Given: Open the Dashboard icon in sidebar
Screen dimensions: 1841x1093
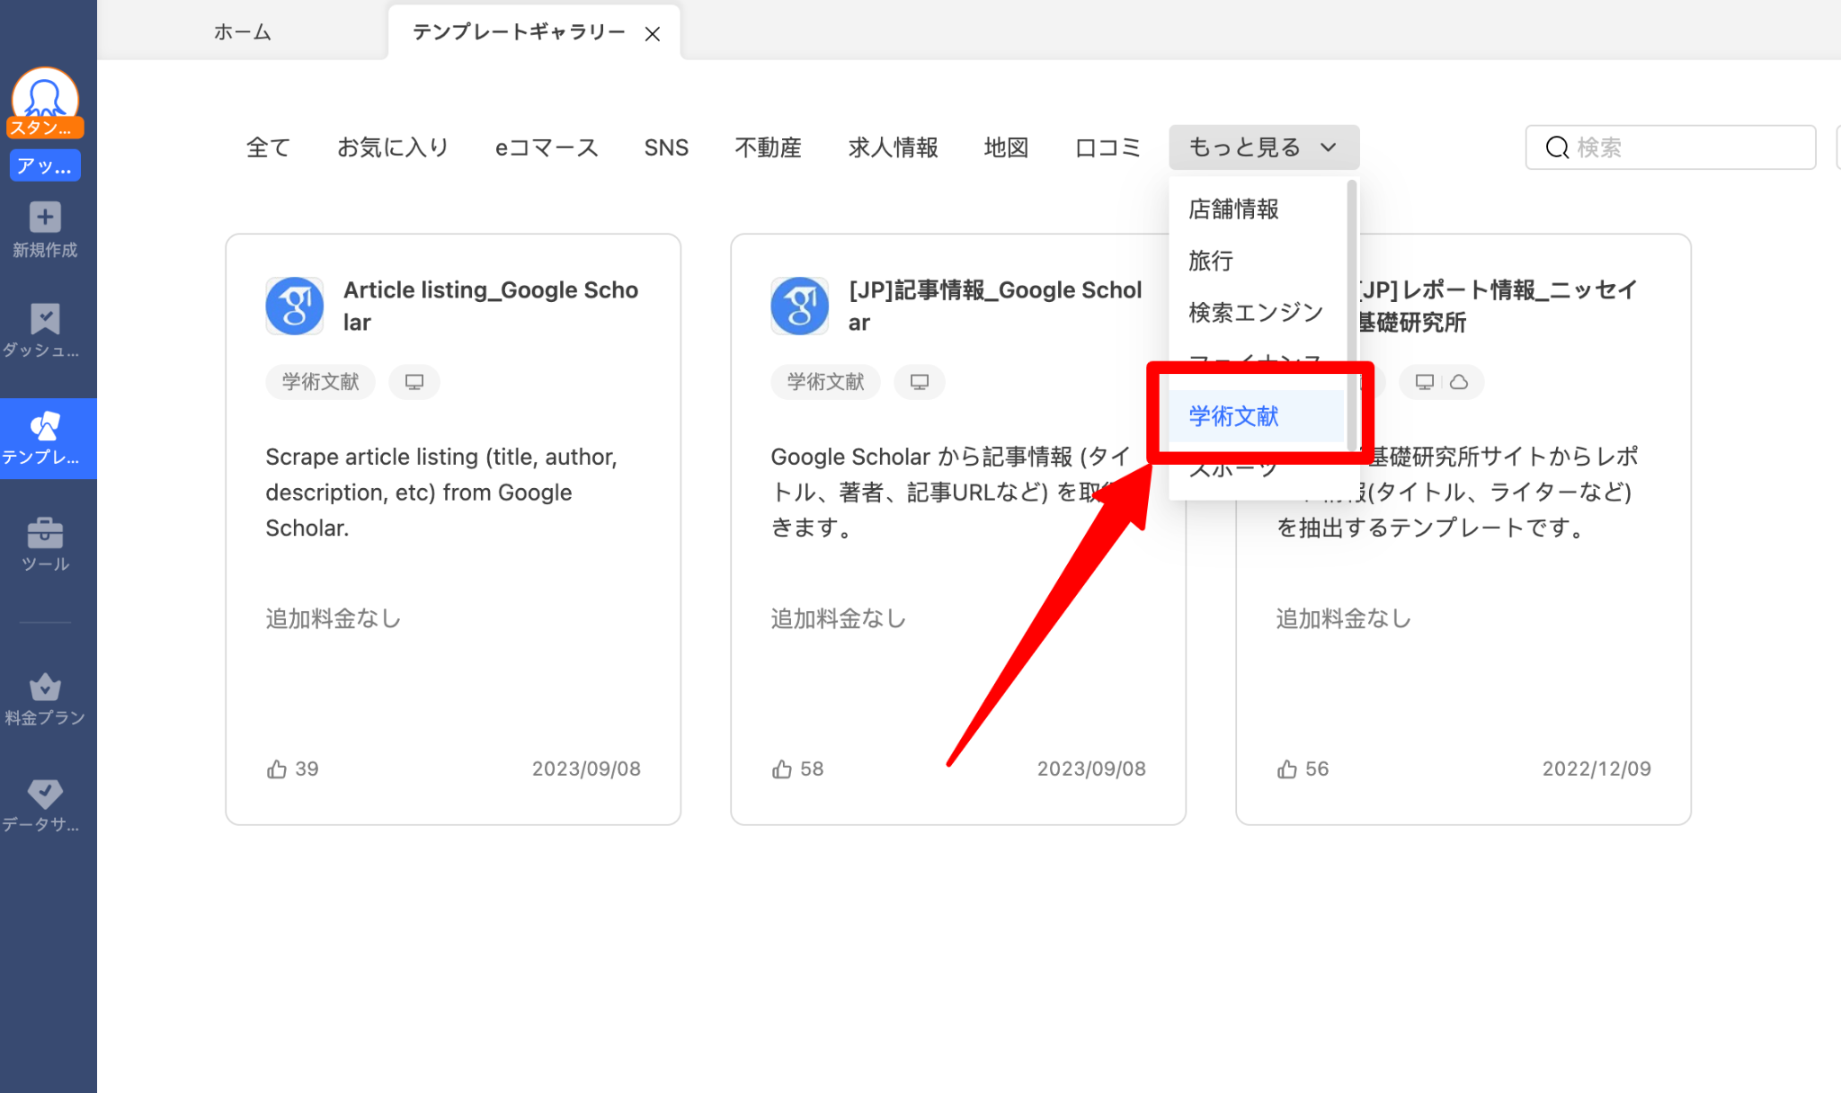Looking at the screenshot, I should click(45, 319).
